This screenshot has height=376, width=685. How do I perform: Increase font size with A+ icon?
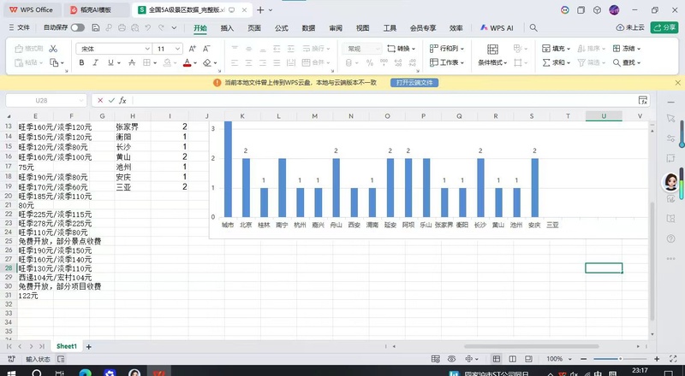click(192, 49)
